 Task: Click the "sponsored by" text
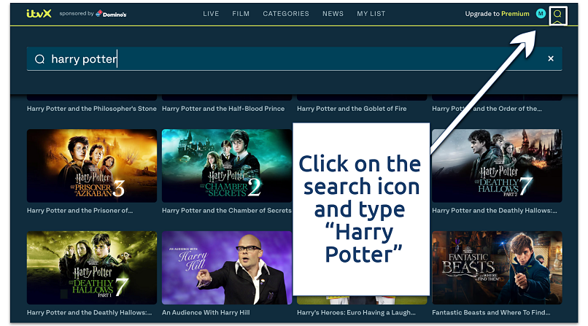77,13
